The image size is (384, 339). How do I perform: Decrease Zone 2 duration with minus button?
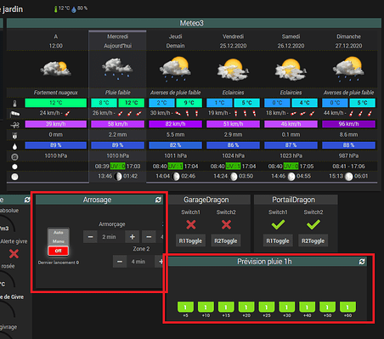click(120, 262)
